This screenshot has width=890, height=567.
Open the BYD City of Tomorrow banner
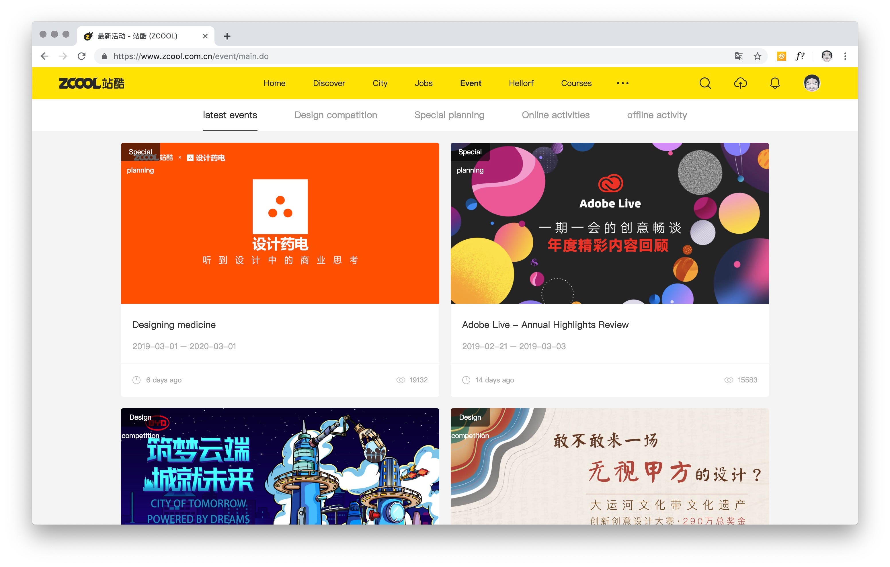click(x=280, y=466)
